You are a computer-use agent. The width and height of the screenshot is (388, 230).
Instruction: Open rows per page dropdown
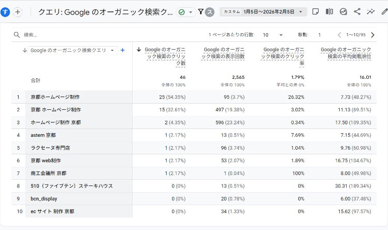pos(272,35)
